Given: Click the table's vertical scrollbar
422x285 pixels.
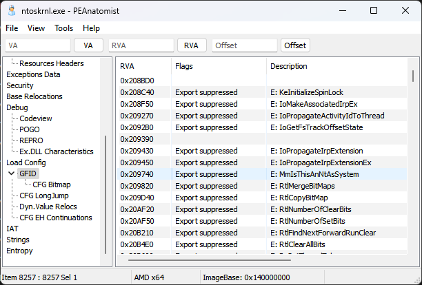Looking at the screenshot, I should [413, 77].
